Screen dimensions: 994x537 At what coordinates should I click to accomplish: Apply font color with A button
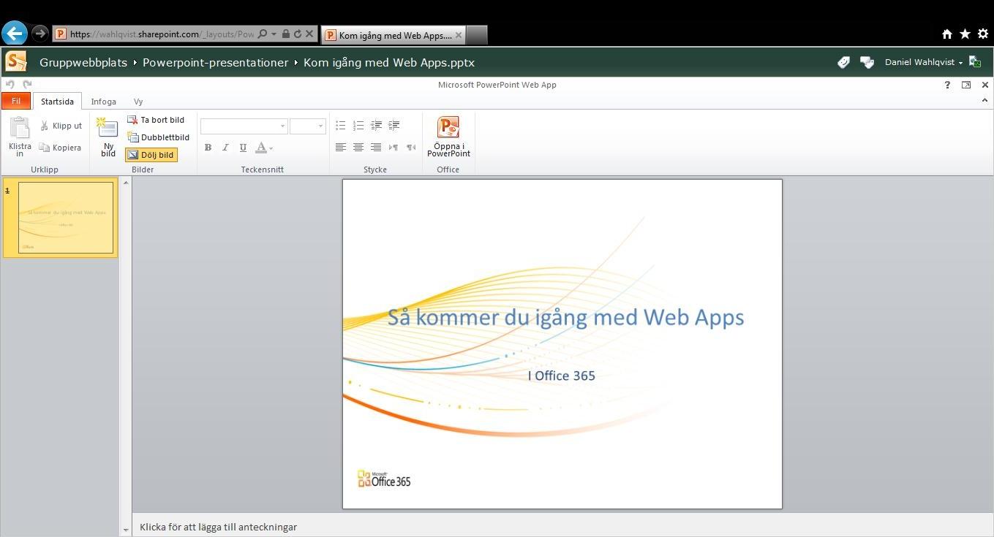(x=261, y=148)
